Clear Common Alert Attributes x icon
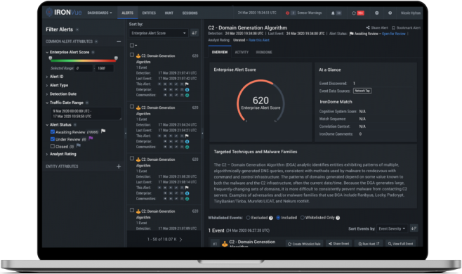The image size is (462, 274). tap(96, 41)
